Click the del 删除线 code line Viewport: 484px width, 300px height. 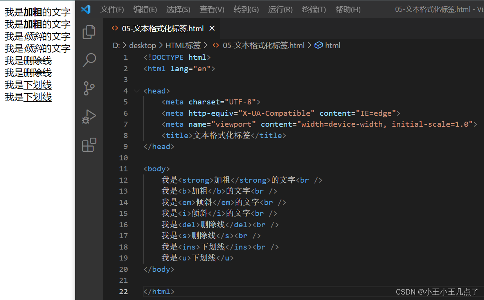pyautogui.click(x=220, y=225)
